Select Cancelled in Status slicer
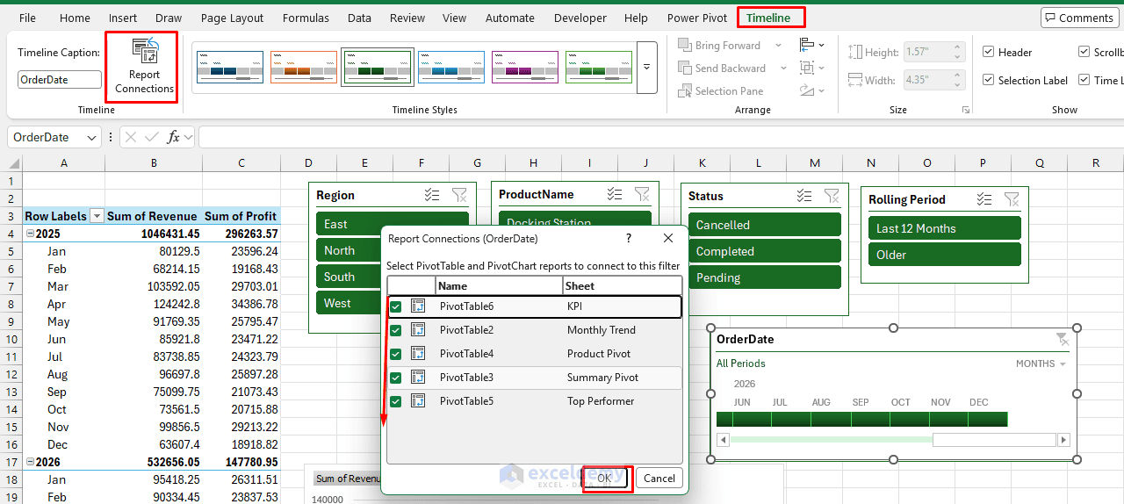Image resolution: width=1124 pixels, height=504 pixels. [764, 225]
